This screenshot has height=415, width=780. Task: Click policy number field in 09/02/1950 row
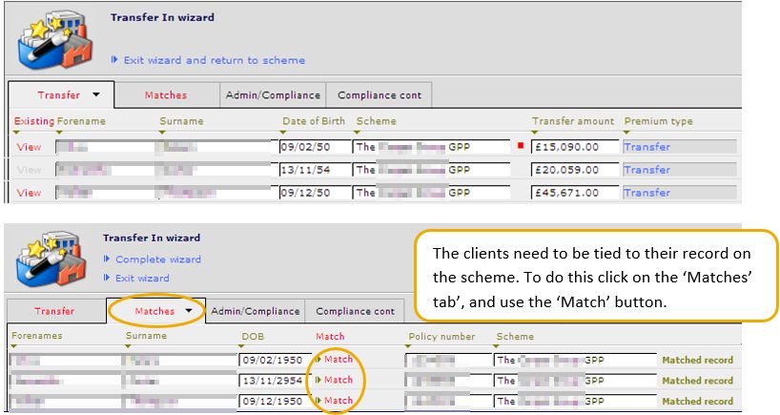[449, 361]
